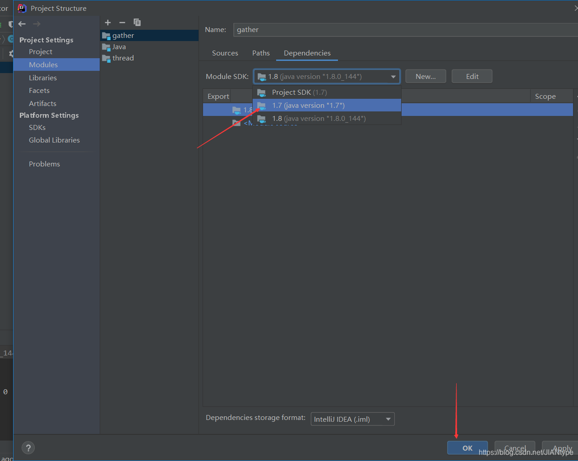Click the module Name input field
The height and width of the screenshot is (461, 578).
[x=405, y=30]
